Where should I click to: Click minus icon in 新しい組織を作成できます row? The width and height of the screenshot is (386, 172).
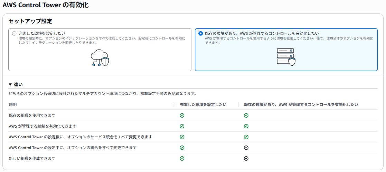point(246,159)
